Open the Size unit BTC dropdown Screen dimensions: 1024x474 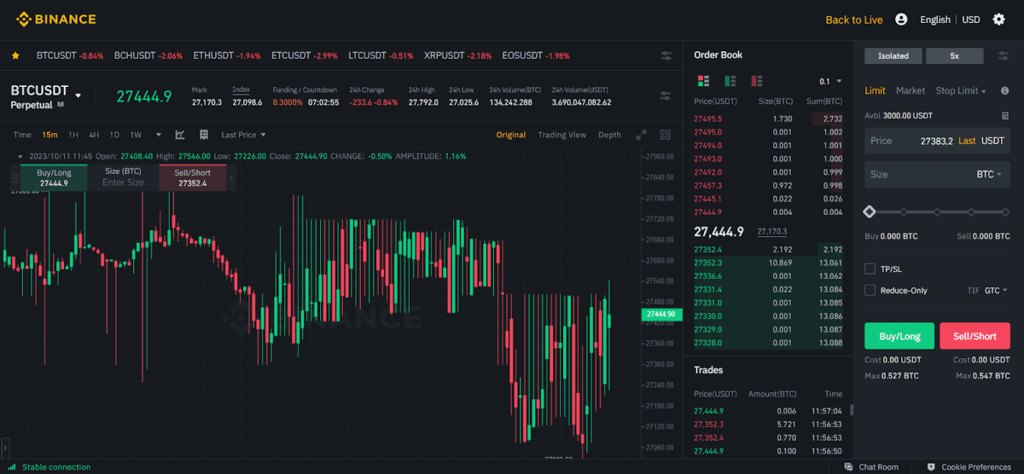989,174
